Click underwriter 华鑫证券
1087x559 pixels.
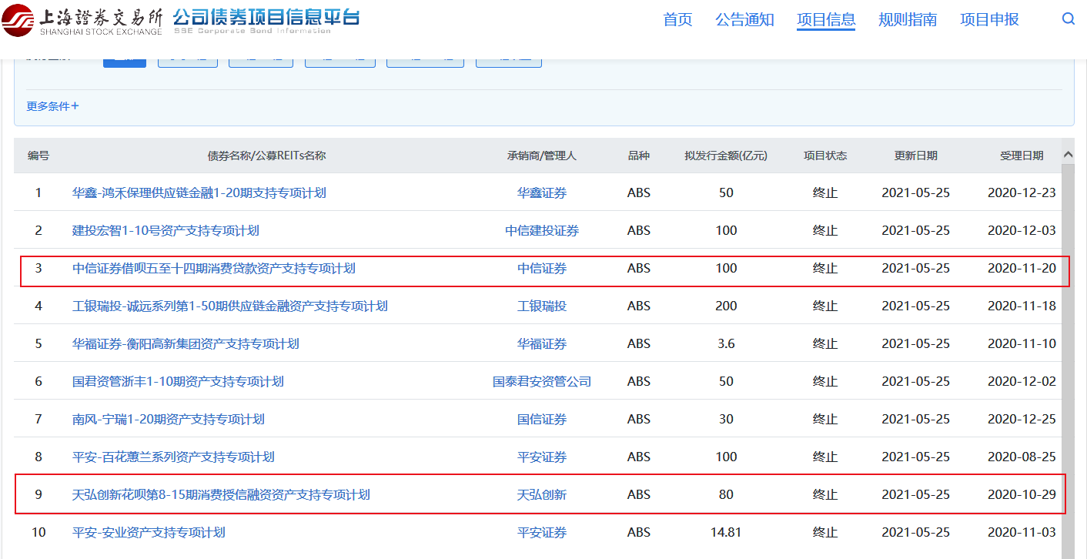[542, 192]
